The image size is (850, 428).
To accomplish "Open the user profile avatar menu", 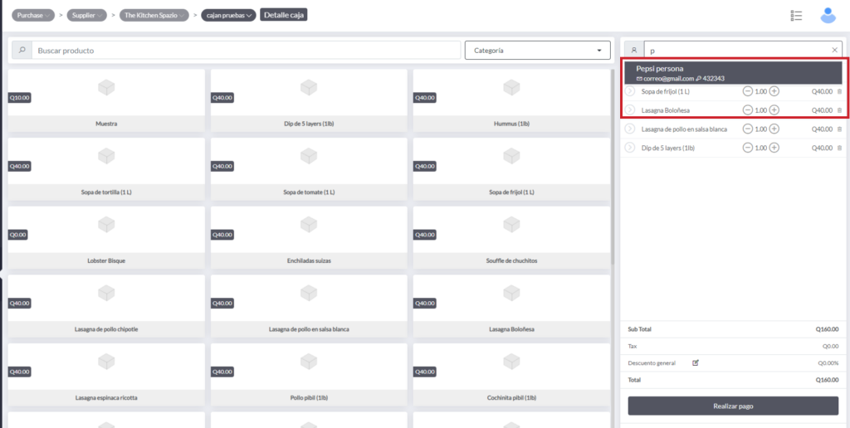I will [828, 15].
